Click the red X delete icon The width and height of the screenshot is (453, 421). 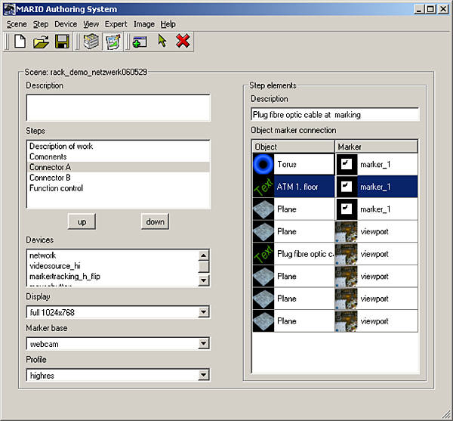click(183, 41)
